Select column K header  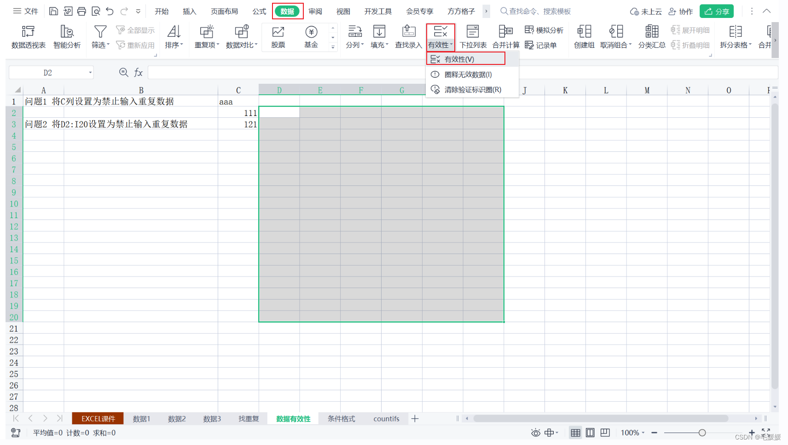click(565, 90)
